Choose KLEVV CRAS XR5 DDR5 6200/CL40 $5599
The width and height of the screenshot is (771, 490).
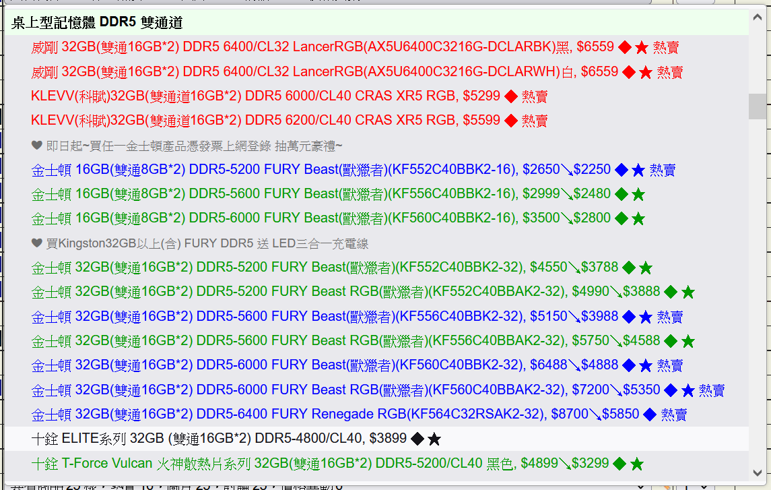[x=376, y=121]
